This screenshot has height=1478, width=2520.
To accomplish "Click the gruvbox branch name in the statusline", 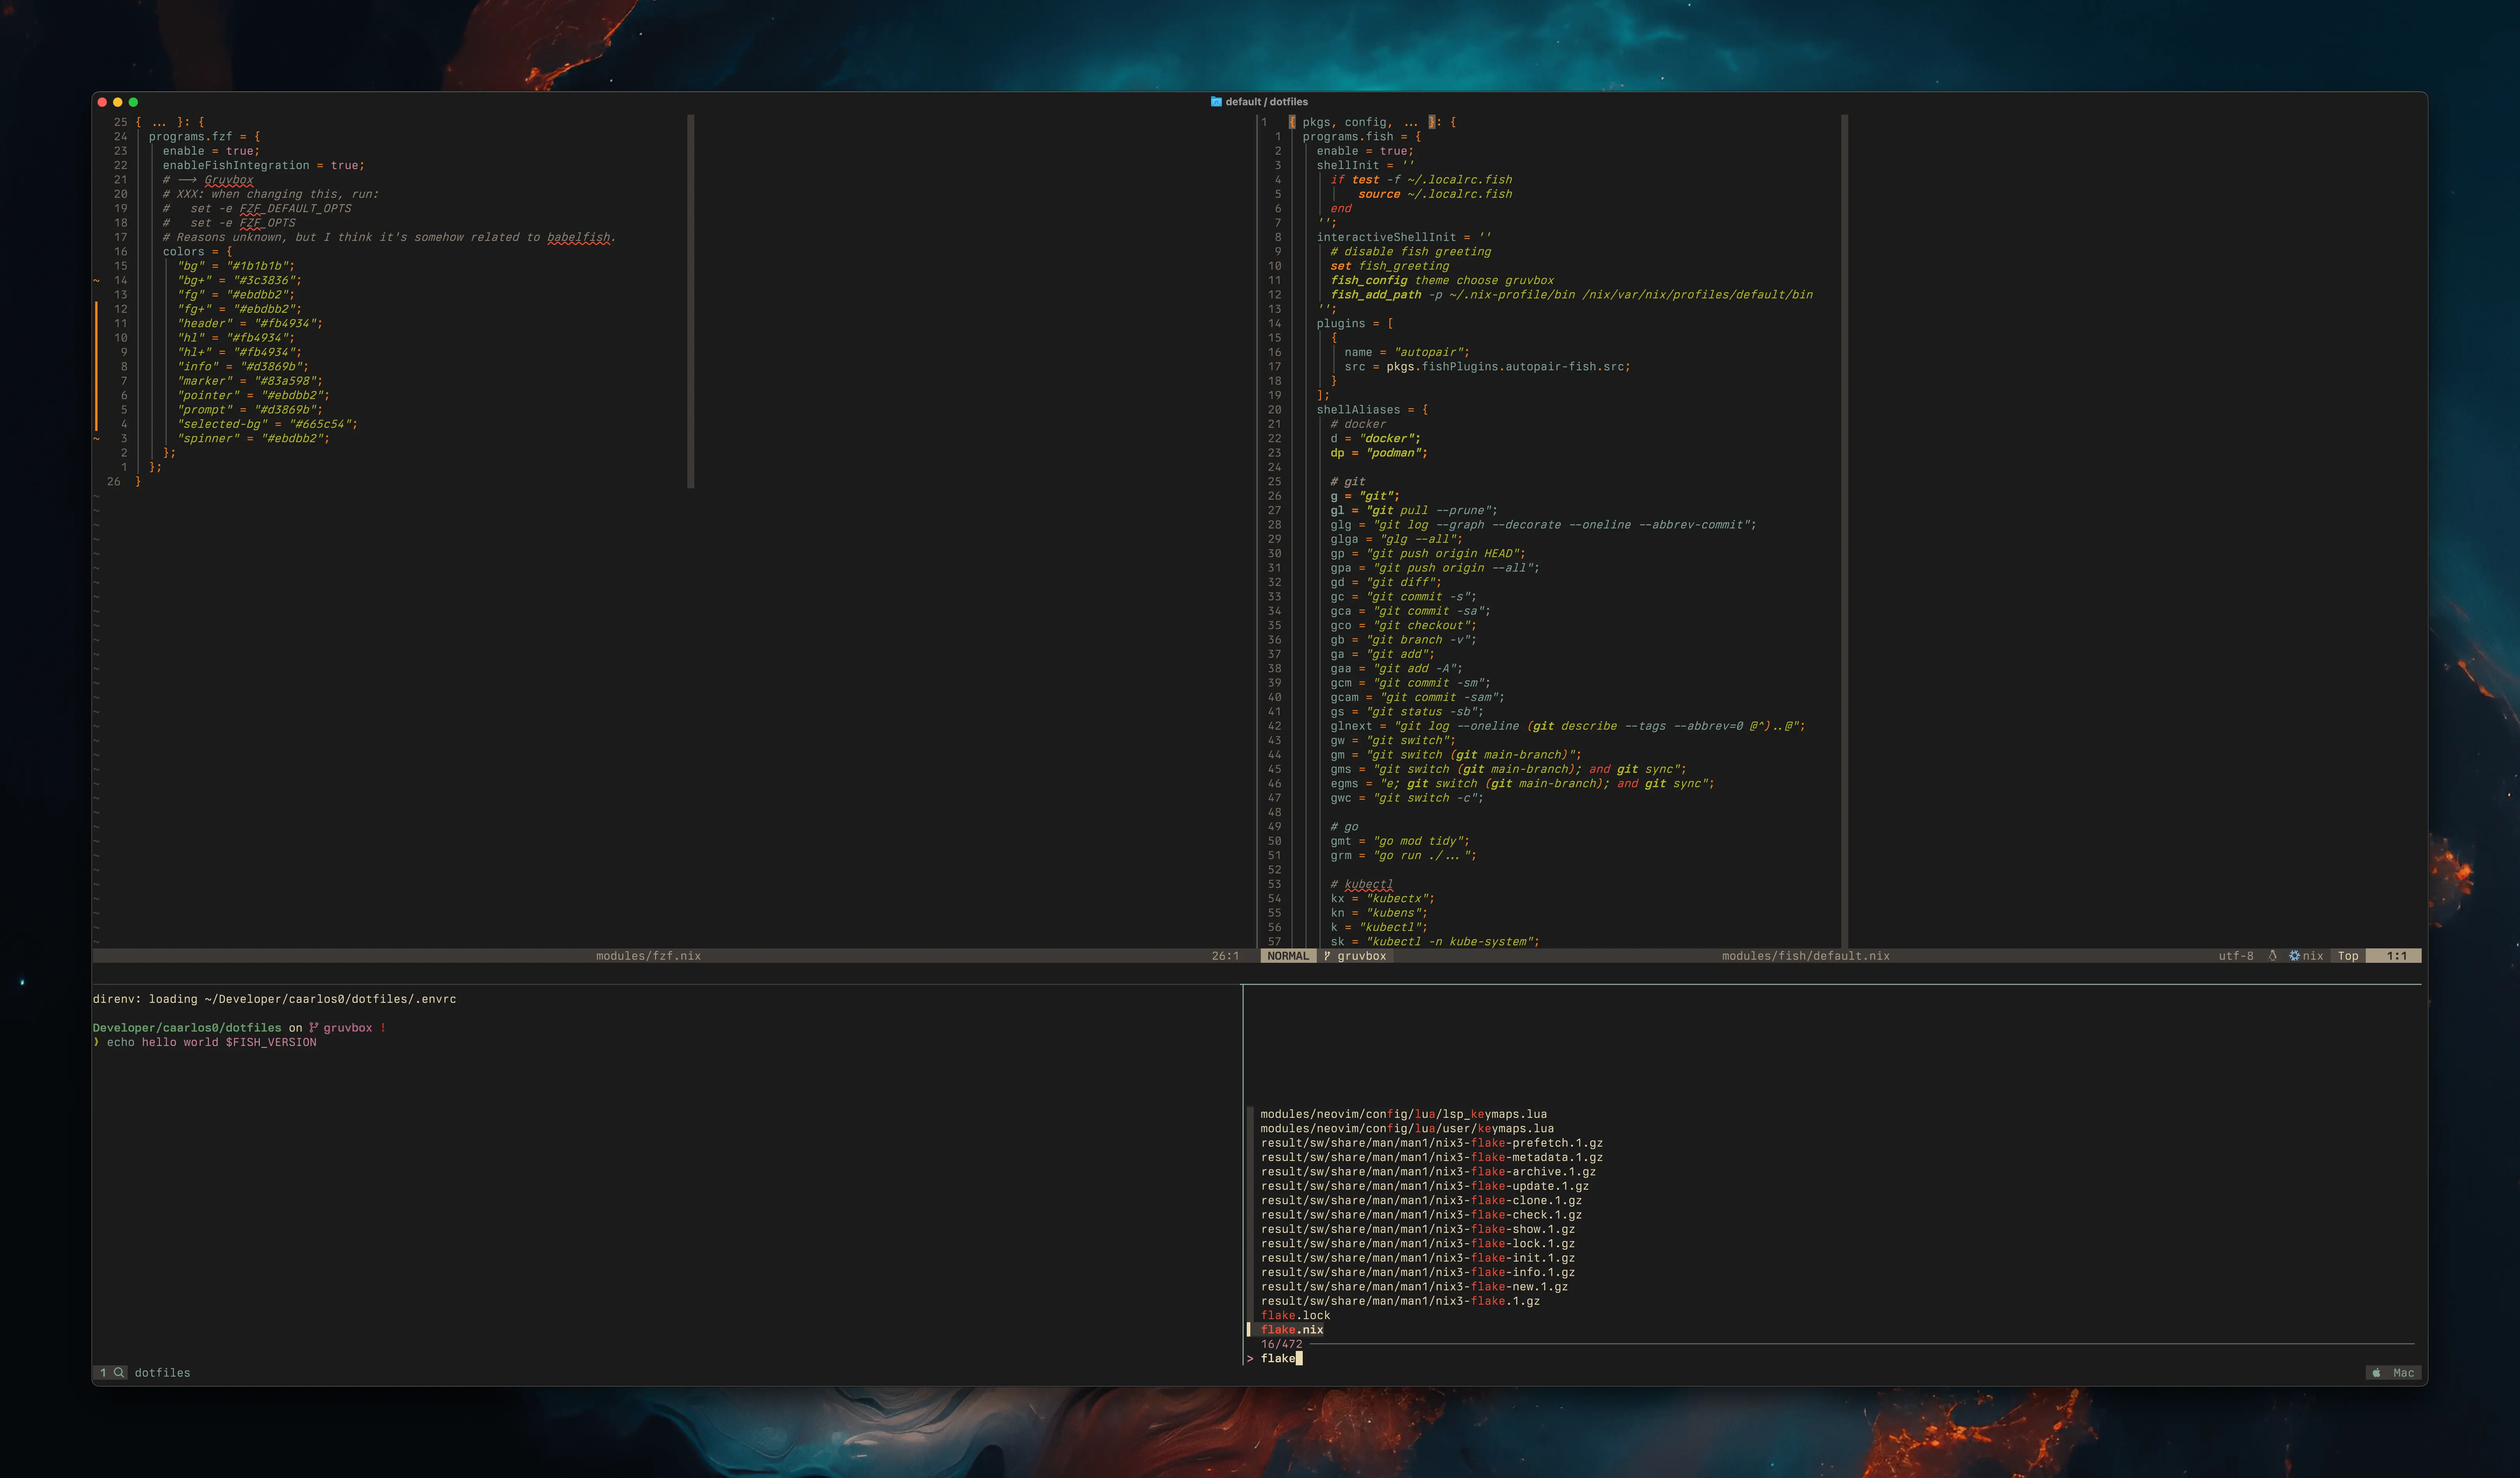I will click(1362, 956).
